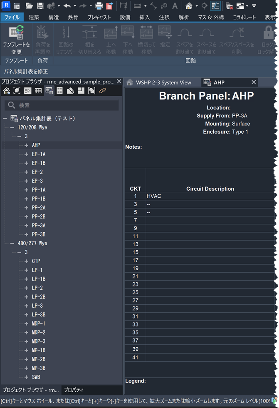
Task: Click the Print icon
Action: pos(99,6)
